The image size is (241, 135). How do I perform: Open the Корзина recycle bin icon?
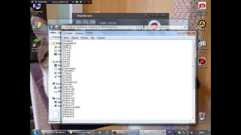point(202,118)
